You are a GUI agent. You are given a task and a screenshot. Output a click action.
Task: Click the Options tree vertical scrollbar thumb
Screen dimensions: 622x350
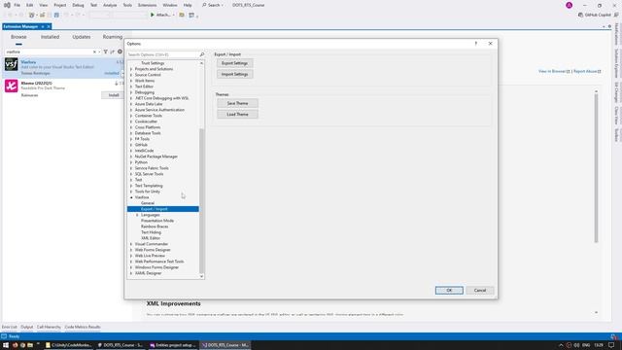pos(201,200)
